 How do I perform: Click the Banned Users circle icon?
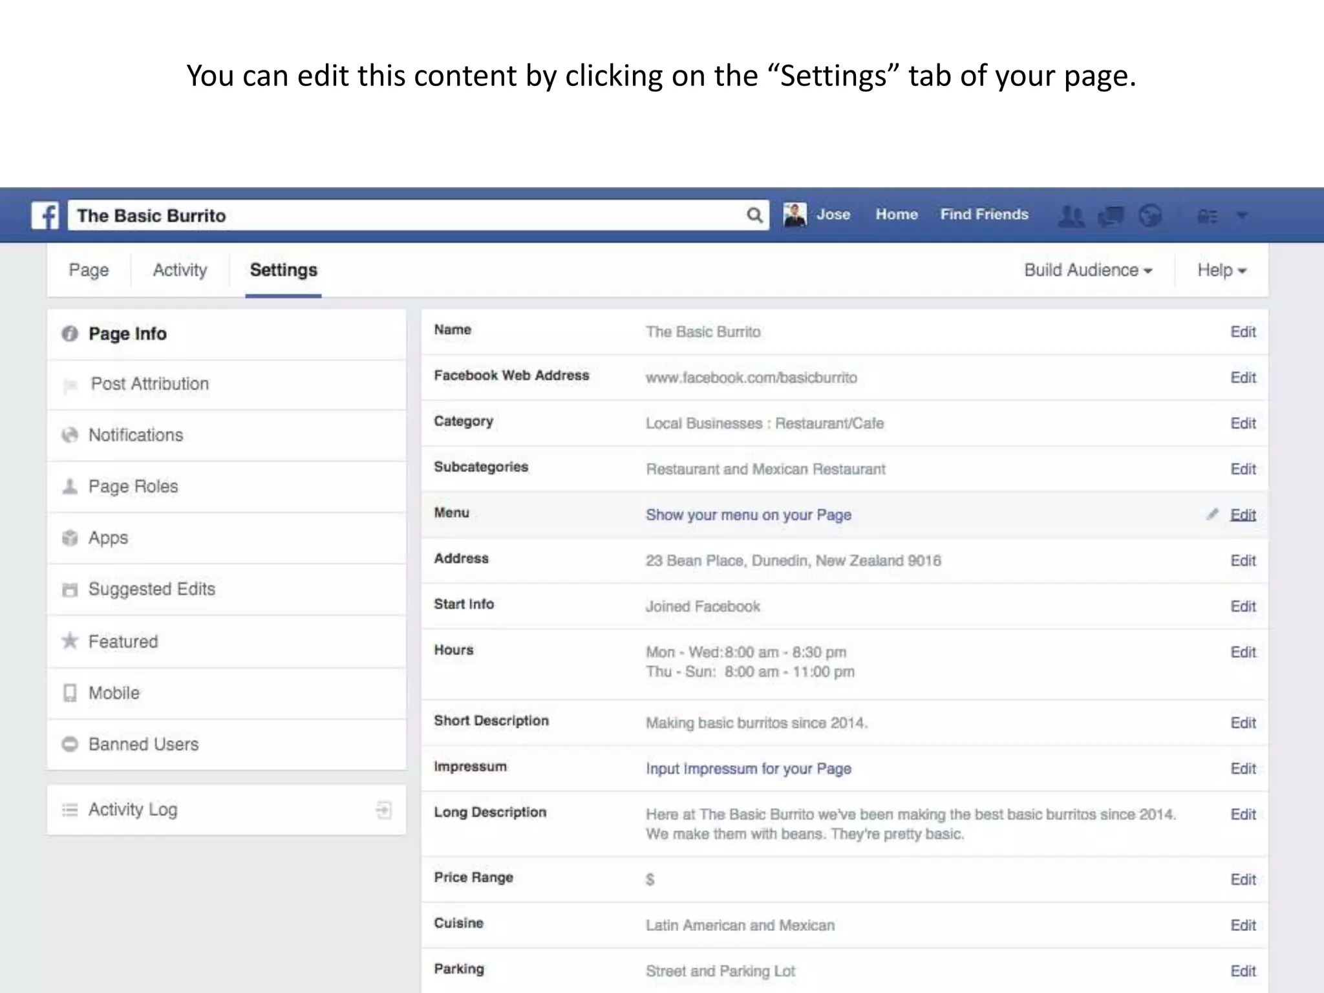pos(70,744)
